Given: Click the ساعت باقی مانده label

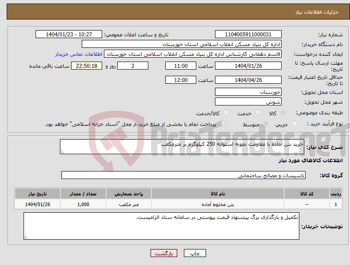Looking at the screenshot, I should (x=49, y=66).
